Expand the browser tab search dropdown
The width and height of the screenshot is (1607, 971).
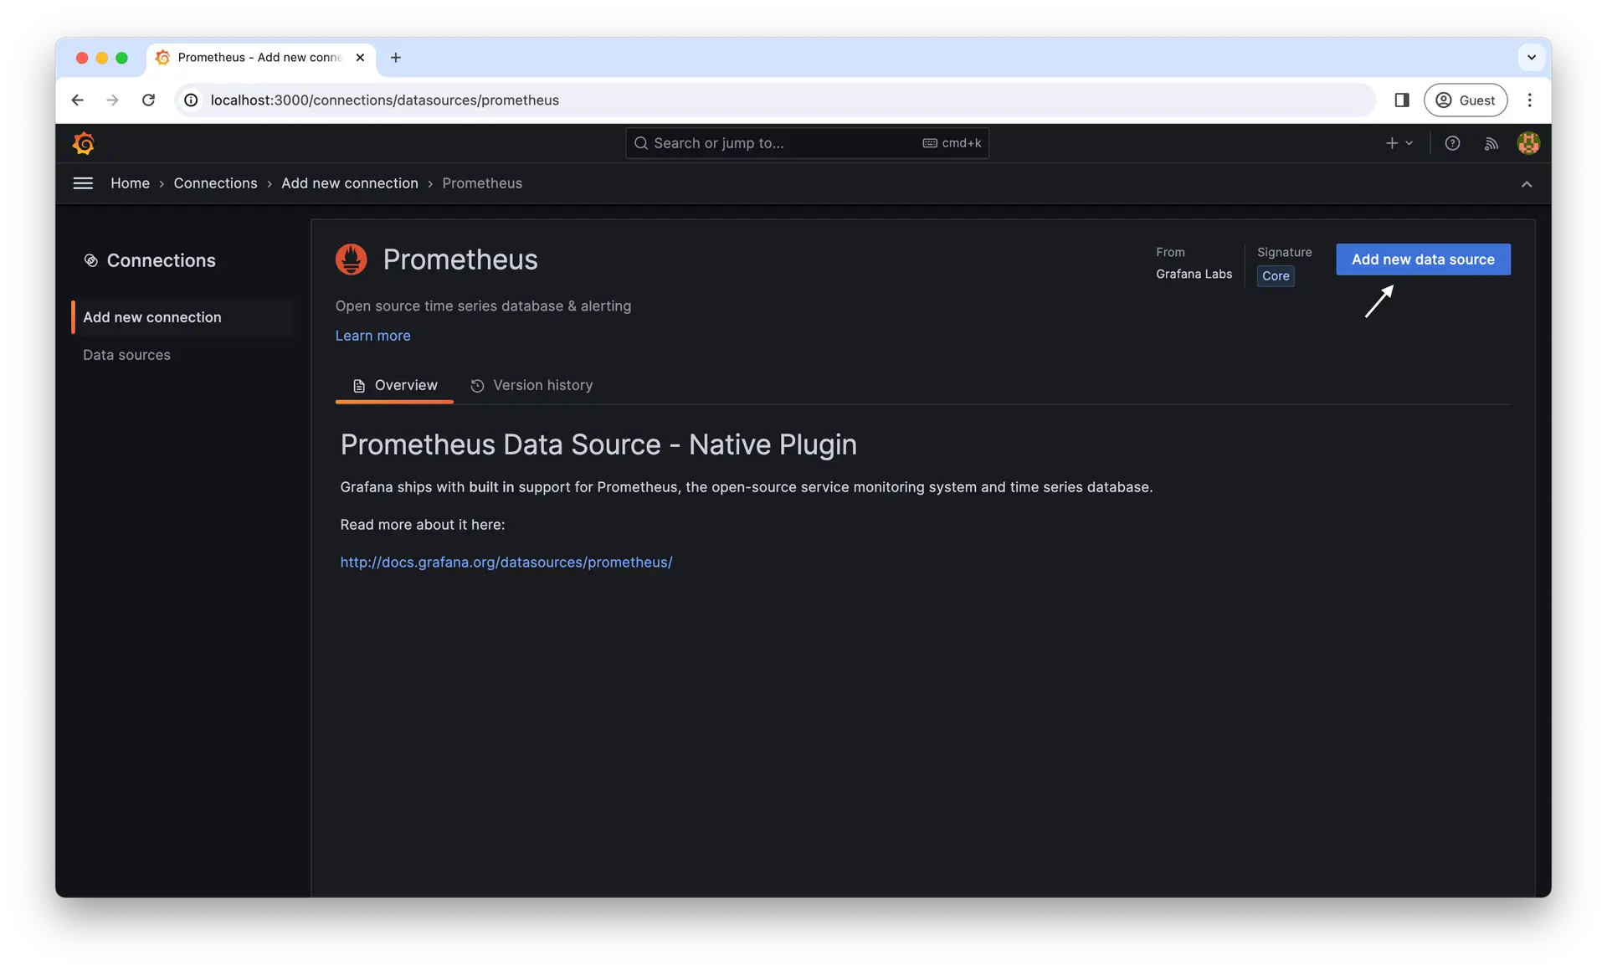1532,58
